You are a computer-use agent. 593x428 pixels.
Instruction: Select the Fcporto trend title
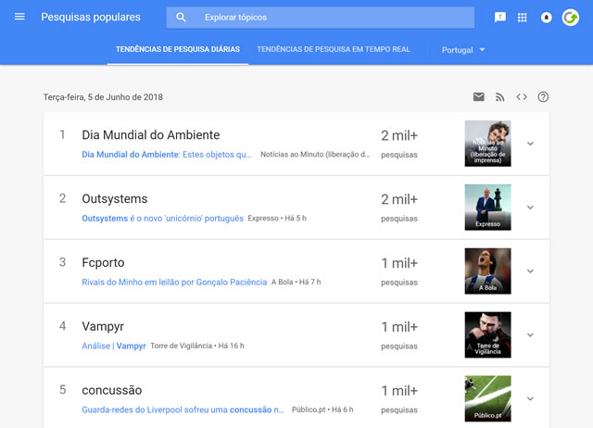103,262
